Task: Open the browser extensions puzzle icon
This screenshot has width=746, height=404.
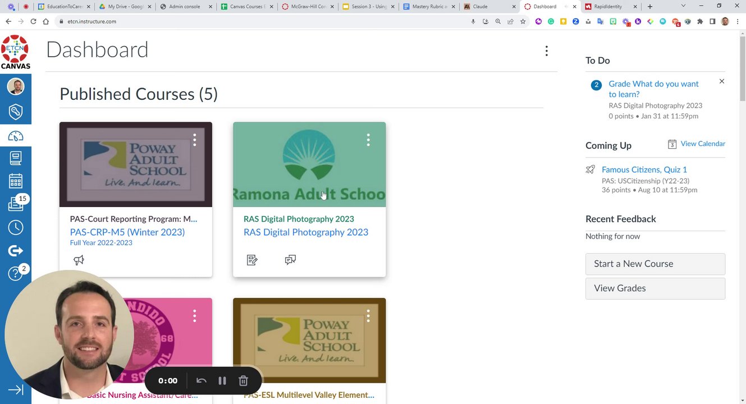Action: point(700,21)
